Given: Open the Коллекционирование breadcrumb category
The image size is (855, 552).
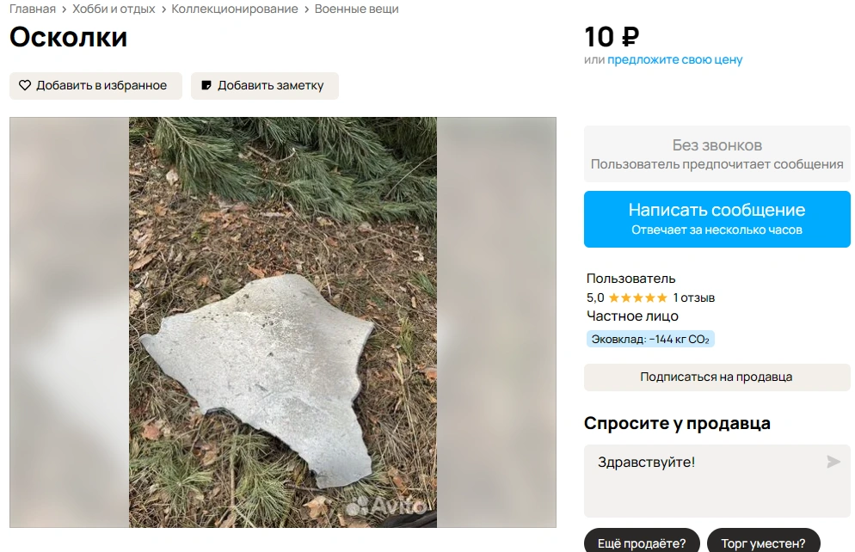Looking at the screenshot, I should pos(235,9).
